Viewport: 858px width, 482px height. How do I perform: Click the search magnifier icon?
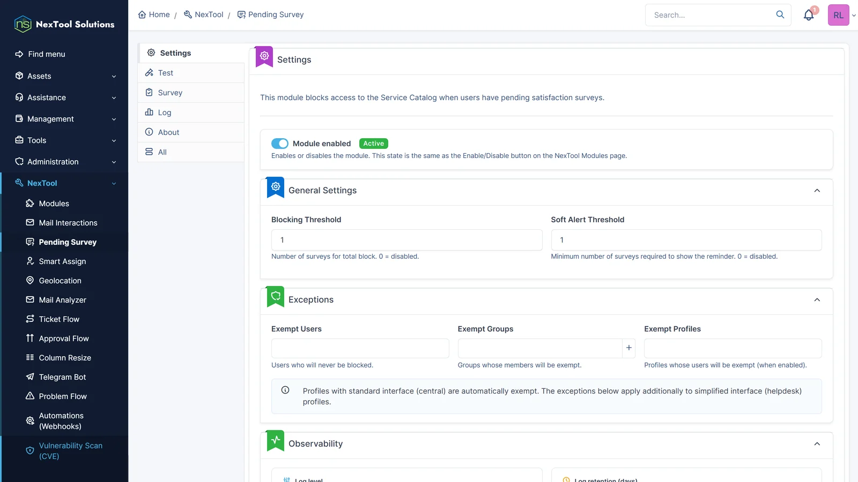point(780,14)
